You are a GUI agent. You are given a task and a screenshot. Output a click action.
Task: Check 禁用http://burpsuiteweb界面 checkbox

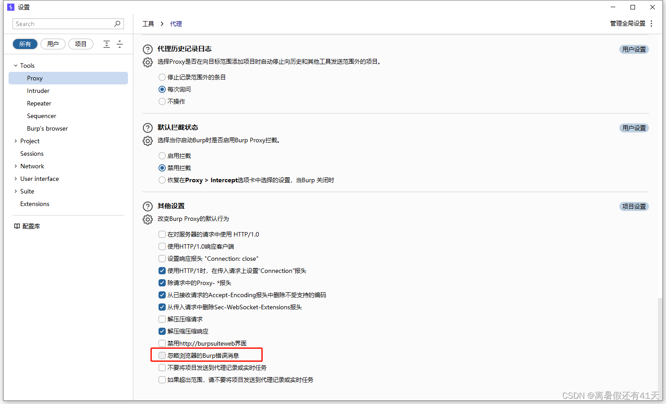[x=162, y=343]
